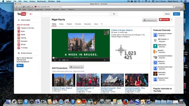Click the channel search magnifier icon
This screenshot has width=189, height=106.
[x=102, y=24]
